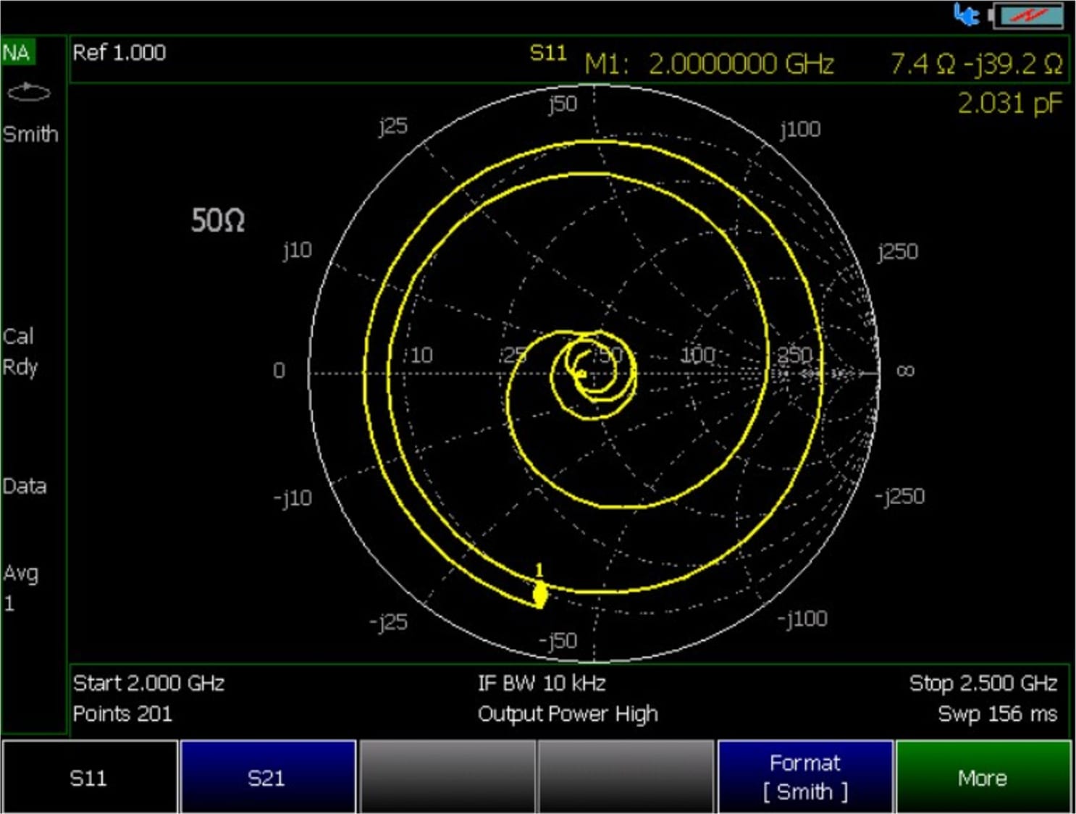
Task: Click the first blank gray softkey
Action: tap(447, 776)
